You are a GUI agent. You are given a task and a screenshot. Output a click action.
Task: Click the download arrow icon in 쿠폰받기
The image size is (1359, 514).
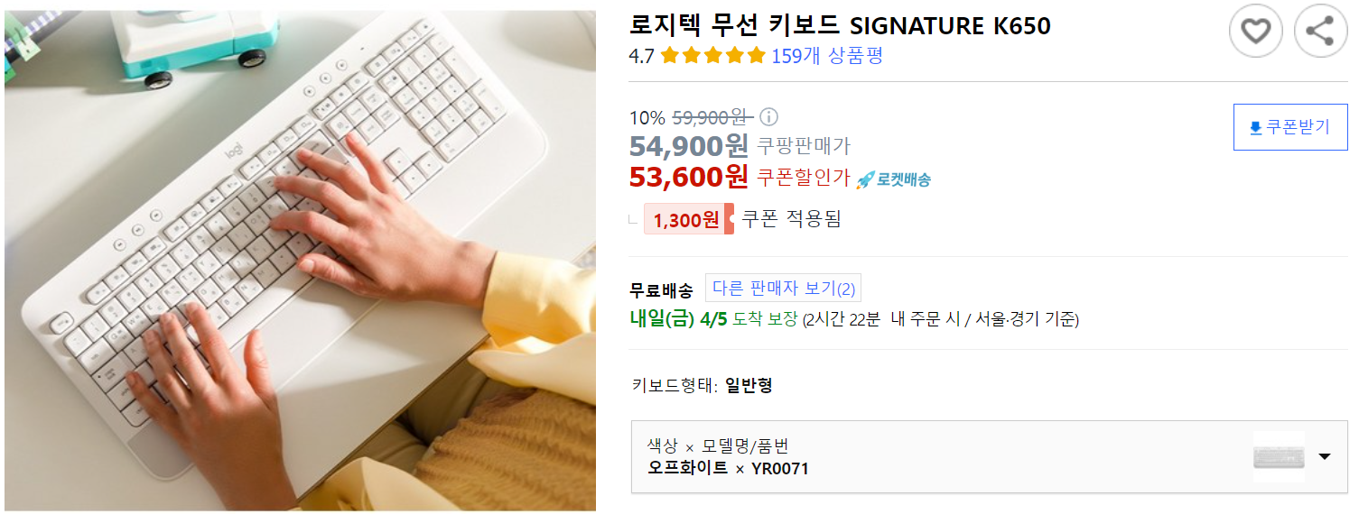pyautogui.click(x=1255, y=128)
